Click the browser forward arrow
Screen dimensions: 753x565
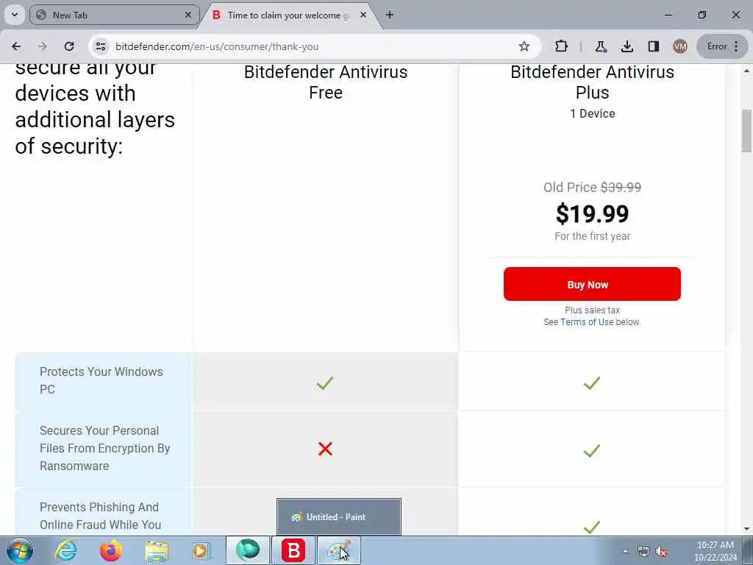click(x=42, y=46)
